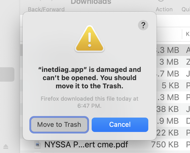Image resolution: width=190 pixels, height=153 pixels.
Task: Select the row showing .9 MB
Action: click(x=173, y=121)
